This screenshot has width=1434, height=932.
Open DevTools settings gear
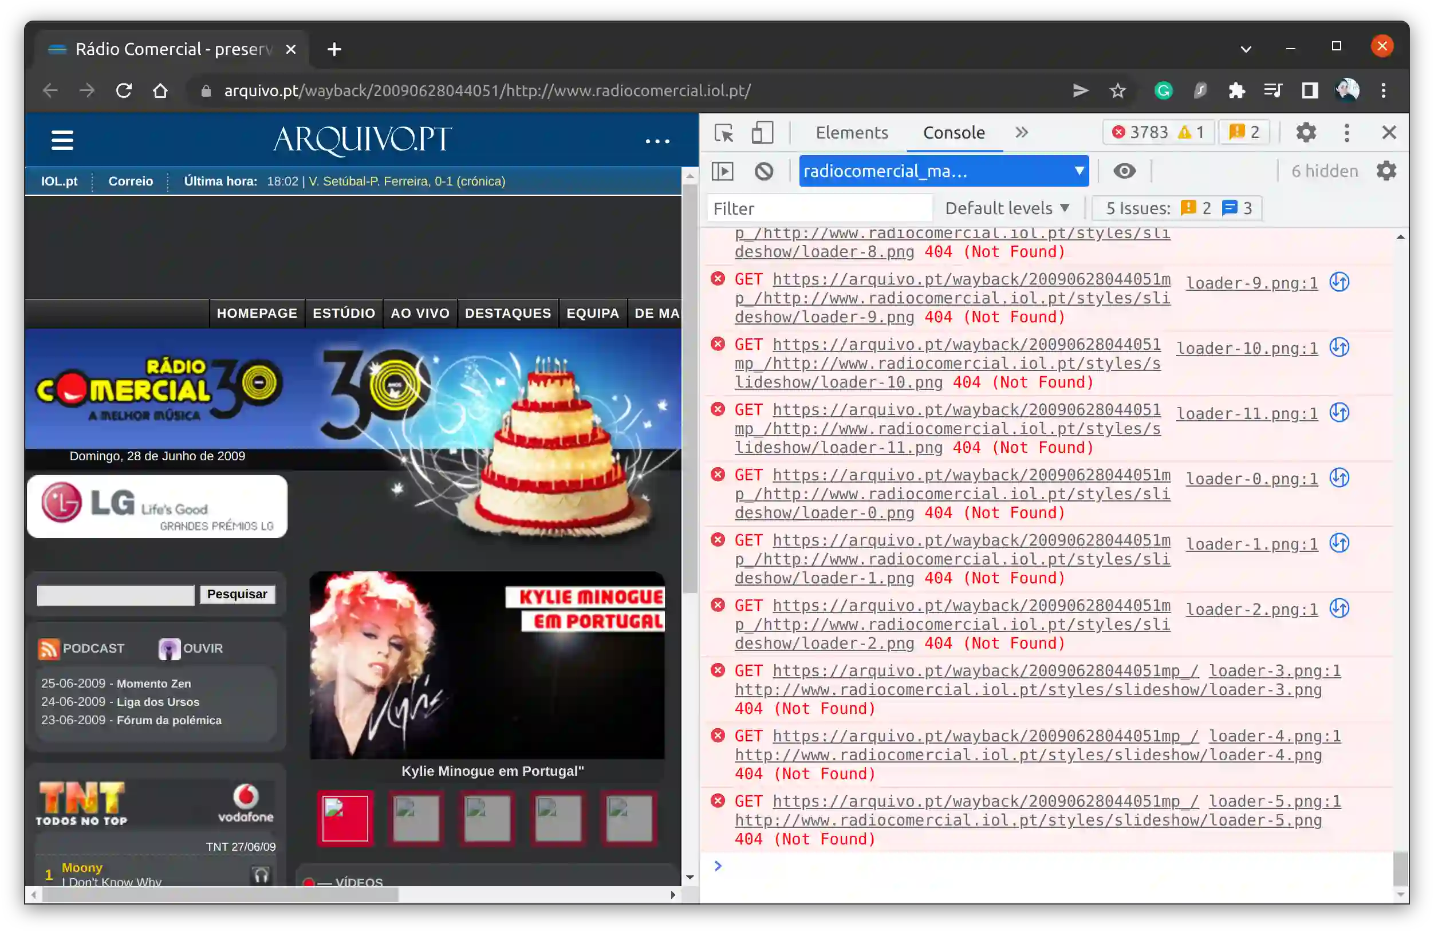[x=1306, y=133]
